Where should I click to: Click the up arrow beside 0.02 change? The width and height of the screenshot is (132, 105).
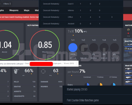[3, 52]
